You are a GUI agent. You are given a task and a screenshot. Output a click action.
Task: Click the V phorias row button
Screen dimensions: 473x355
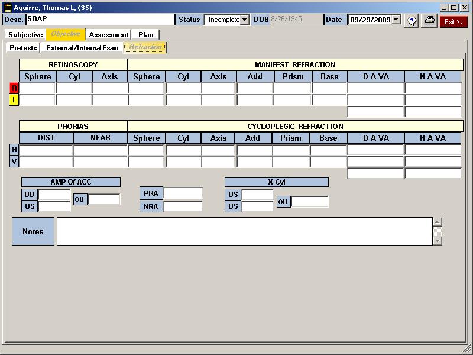(15, 162)
